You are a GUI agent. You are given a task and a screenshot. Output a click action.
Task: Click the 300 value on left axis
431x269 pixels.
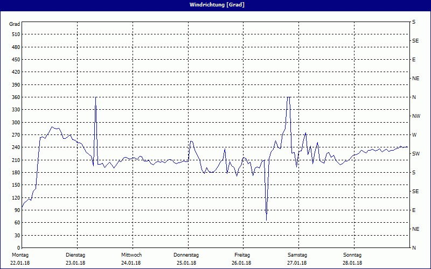[x=16, y=123]
